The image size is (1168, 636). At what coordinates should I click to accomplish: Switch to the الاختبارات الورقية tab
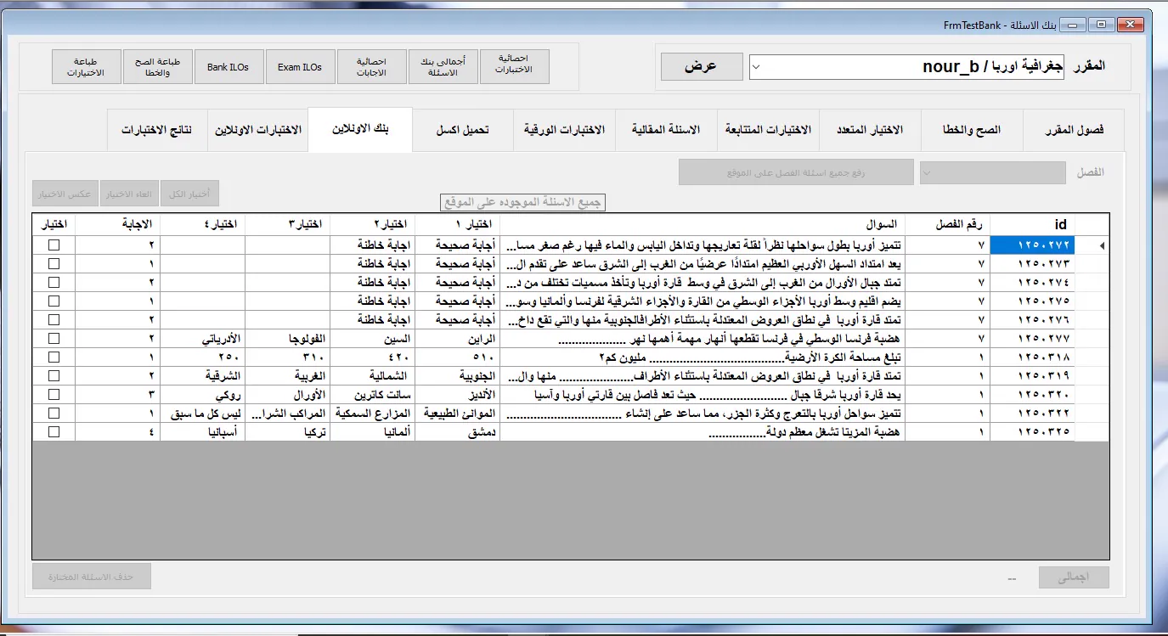coord(564,130)
